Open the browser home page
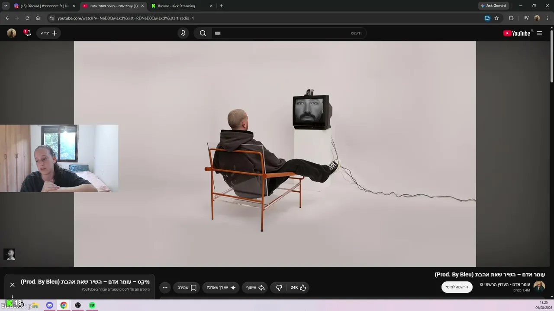554x311 pixels. 38,18
